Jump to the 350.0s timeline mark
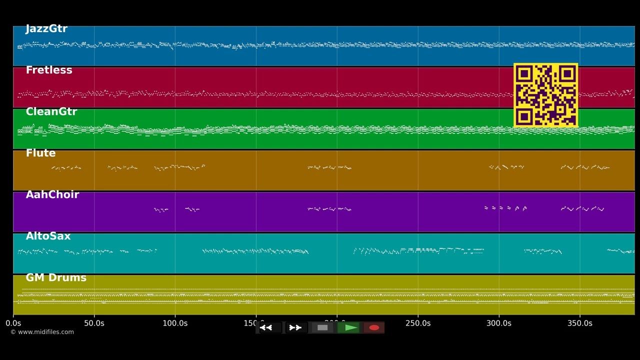The width and height of the screenshot is (640, 360). 580,323
